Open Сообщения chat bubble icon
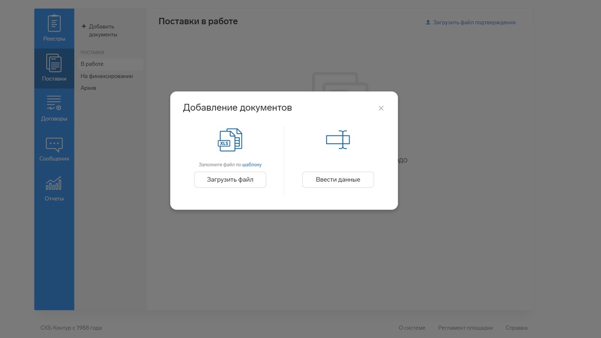Viewport: 601px width, 338px height. (54, 145)
